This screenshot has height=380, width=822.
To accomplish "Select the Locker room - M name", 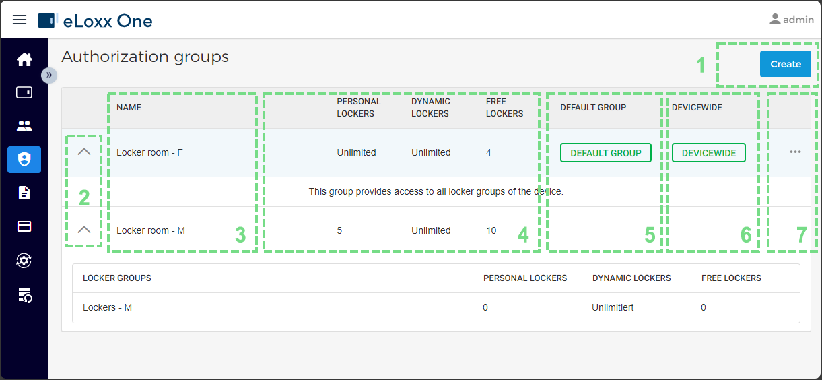I will pyautogui.click(x=151, y=230).
